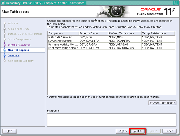
Task: Click the Create Repository step in sidebar
Action: tap(18, 29)
